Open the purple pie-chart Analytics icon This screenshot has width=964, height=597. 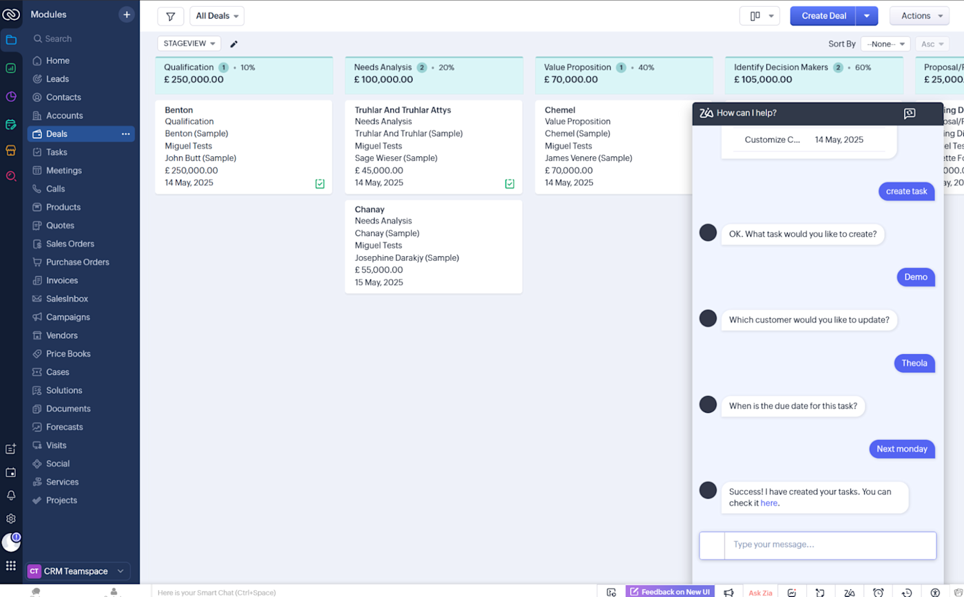coord(11,96)
